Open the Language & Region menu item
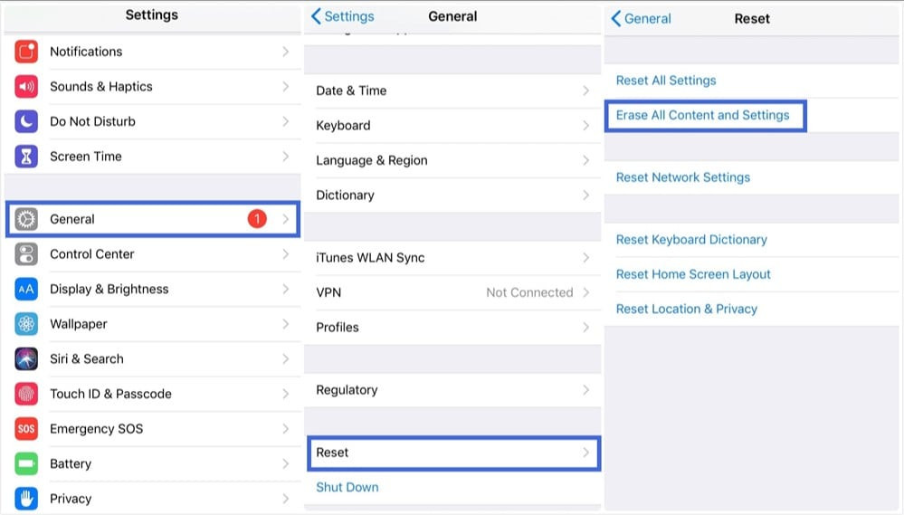The width and height of the screenshot is (904, 515). (x=452, y=160)
